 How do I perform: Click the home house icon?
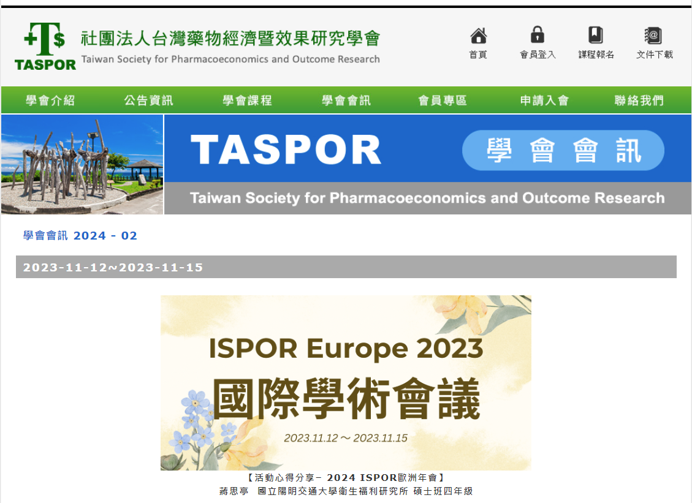coord(479,36)
